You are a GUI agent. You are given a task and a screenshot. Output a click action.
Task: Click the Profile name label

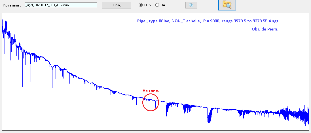click(12, 5)
